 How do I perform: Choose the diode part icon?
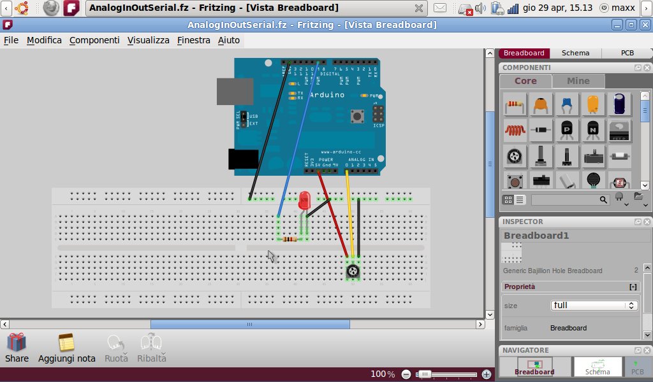coord(541,131)
